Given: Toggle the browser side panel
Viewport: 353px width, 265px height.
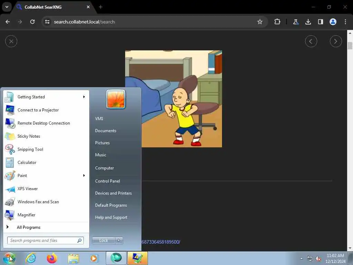Looking at the screenshot, I should pos(320,22).
